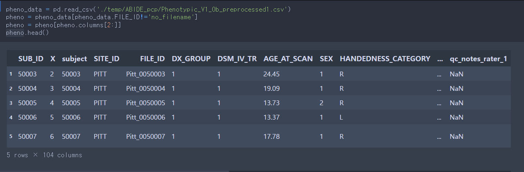Select cell Pitt_0050004 in FILE_ID column
Screen dimensions: 524x172
pyautogui.click(x=145, y=89)
